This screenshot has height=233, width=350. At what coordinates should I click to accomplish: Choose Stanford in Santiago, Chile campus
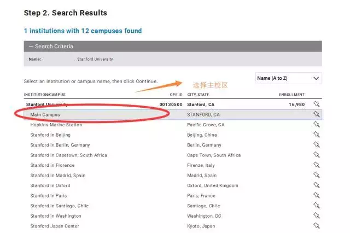click(59, 206)
